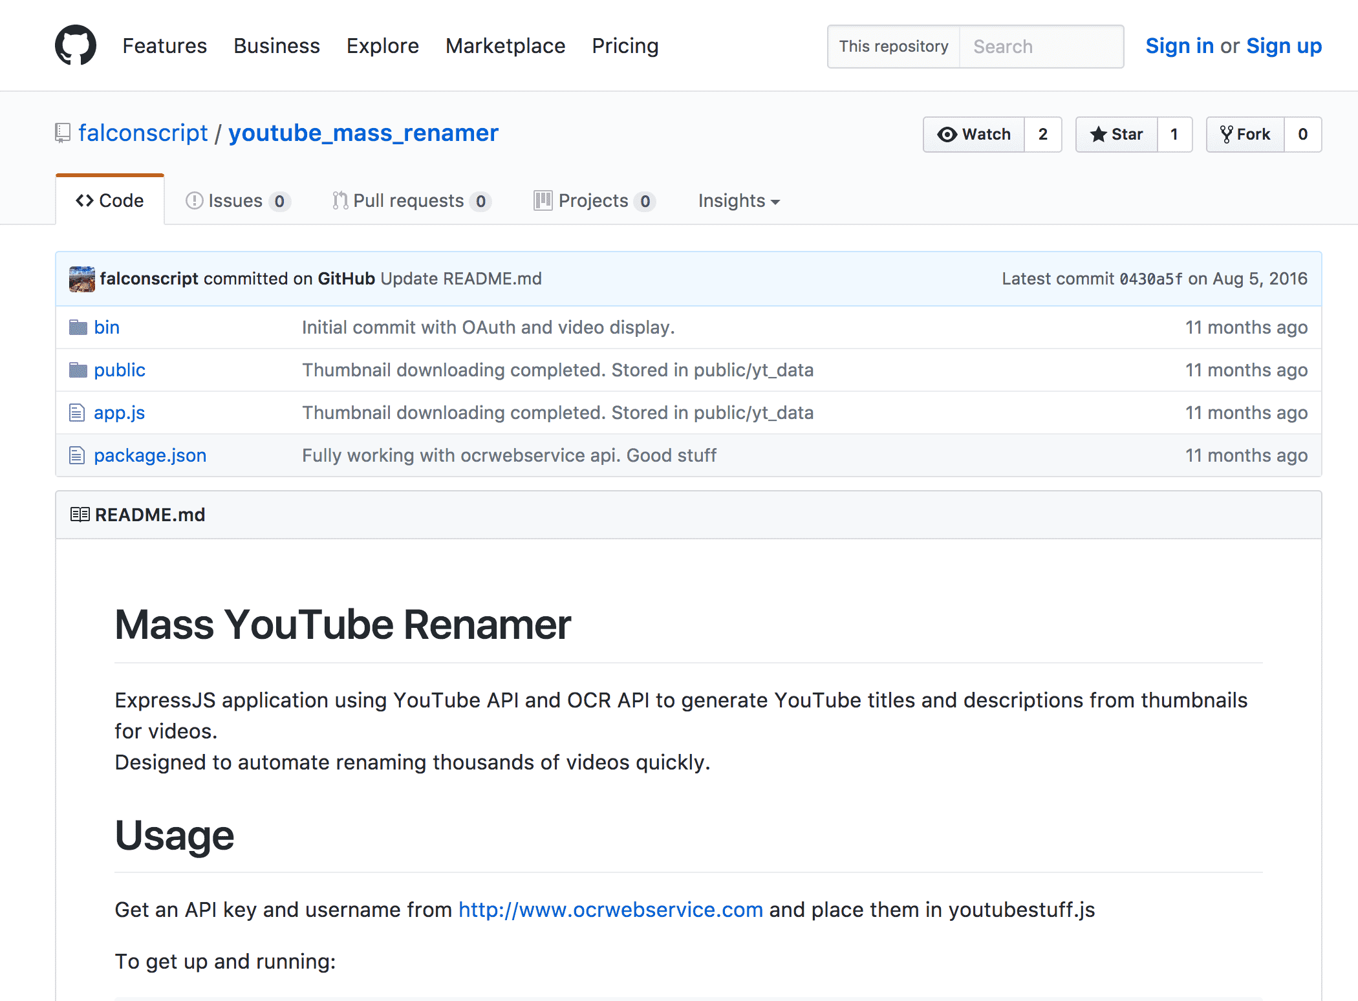Switch to the Pull requests tab
The width and height of the screenshot is (1358, 1001).
point(412,200)
